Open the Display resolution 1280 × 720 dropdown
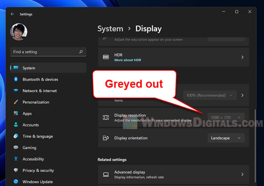This screenshot has width=264, height=186. pyautogui.click(x=226, y=117)
